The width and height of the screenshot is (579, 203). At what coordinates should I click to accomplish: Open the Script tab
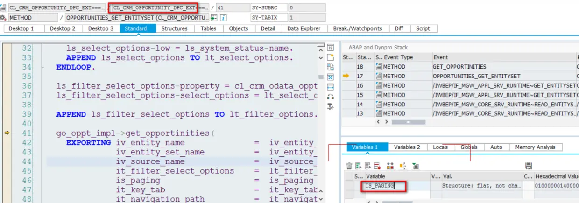pos(423,28)
